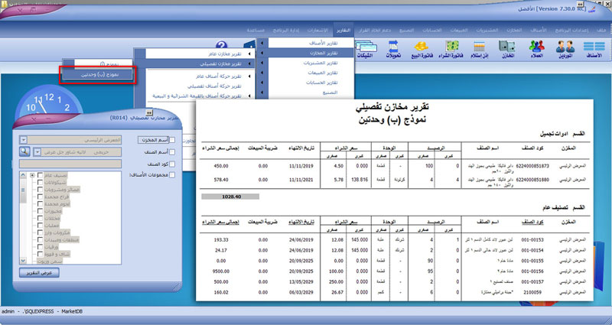Expand the تقرير حركة أصناف عام submenu
The width and height of the screenshot is (612, 325).
249,76
